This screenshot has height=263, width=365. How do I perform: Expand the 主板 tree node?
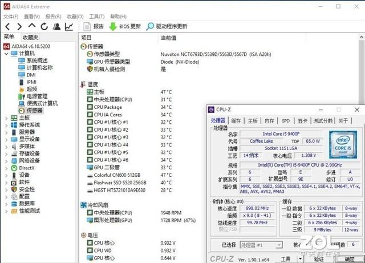[x=6, y=118]
